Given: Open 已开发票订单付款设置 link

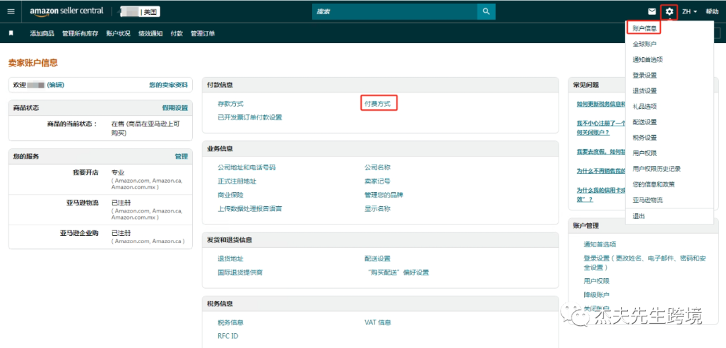Looking at the screenshot, I should pos(250,117).
